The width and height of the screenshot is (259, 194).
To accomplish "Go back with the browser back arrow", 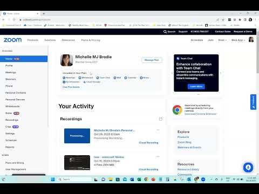I will coord(3,19).
